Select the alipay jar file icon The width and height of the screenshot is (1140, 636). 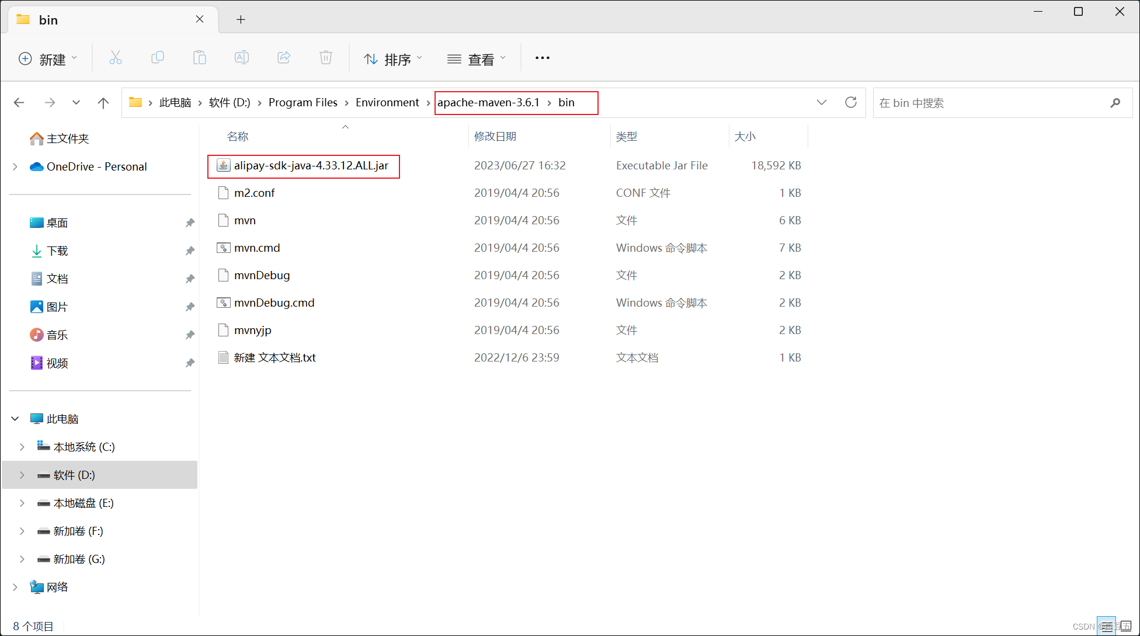223,165
